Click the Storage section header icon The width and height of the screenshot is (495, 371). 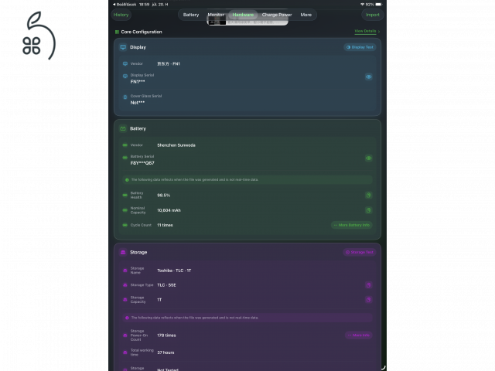pos(123,253)
